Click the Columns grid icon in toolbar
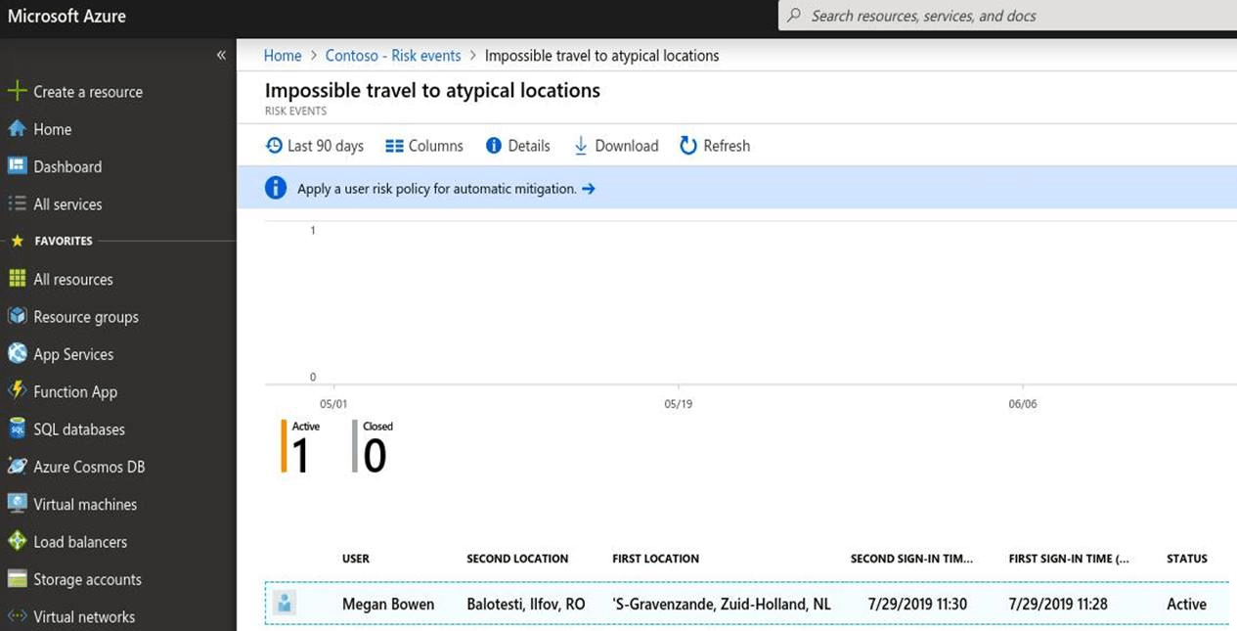 [394, 146]
